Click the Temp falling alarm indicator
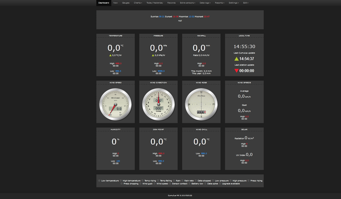 tap(158, 180)
